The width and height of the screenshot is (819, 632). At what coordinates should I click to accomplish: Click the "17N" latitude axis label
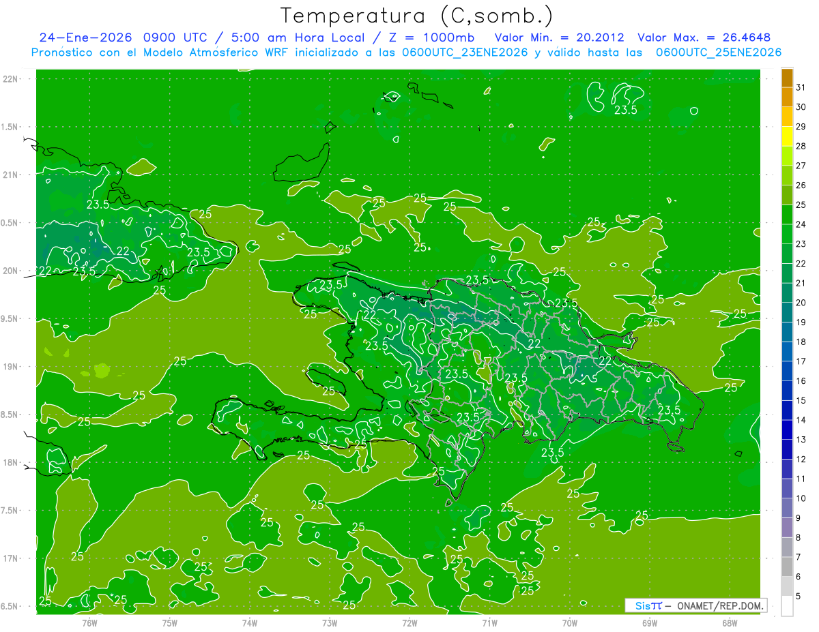coord(10,558)
